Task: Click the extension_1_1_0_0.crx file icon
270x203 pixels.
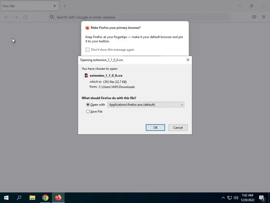Action: tap(86, 75)
